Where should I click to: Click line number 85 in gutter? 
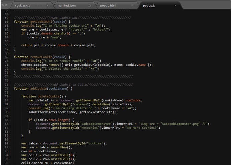click(x=7, y=120)
